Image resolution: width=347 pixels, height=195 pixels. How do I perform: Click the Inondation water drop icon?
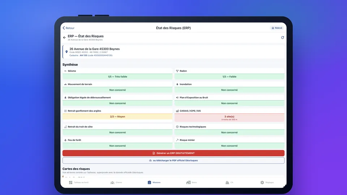[x=177, y=84]
